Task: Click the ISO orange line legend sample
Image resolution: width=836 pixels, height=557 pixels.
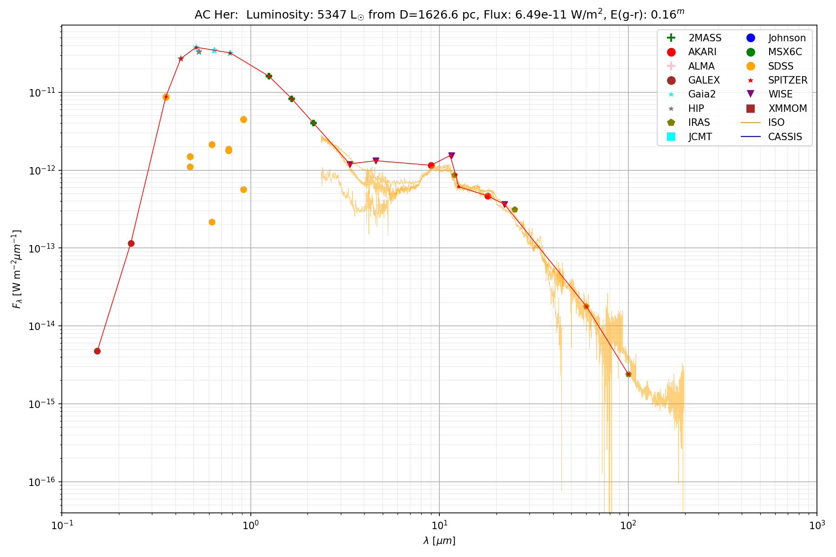Action: click(x=750, y=123)
